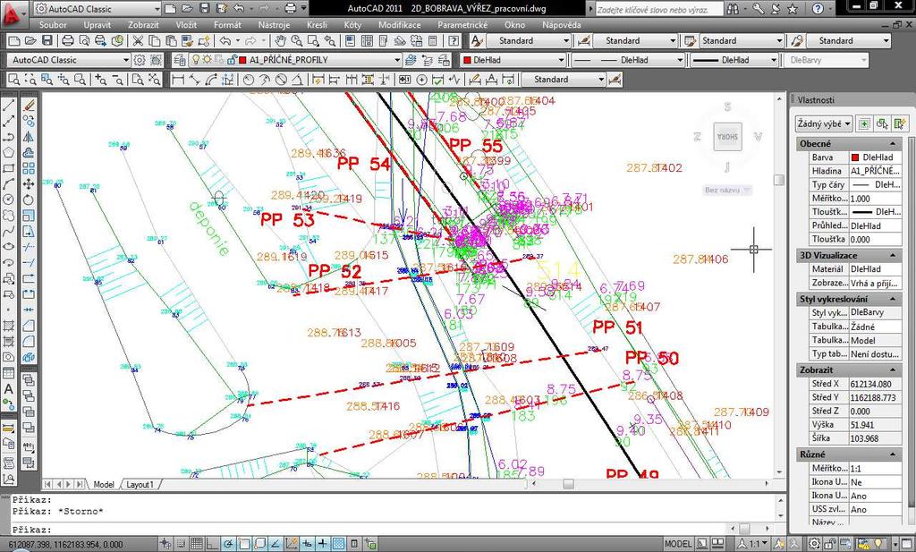Open the annotation scale 1:1 dropdown
Image resolution: width=916 pixels, height=552 pixels.
pos(753,544)
